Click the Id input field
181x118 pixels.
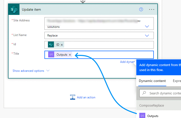pos(99,45)
